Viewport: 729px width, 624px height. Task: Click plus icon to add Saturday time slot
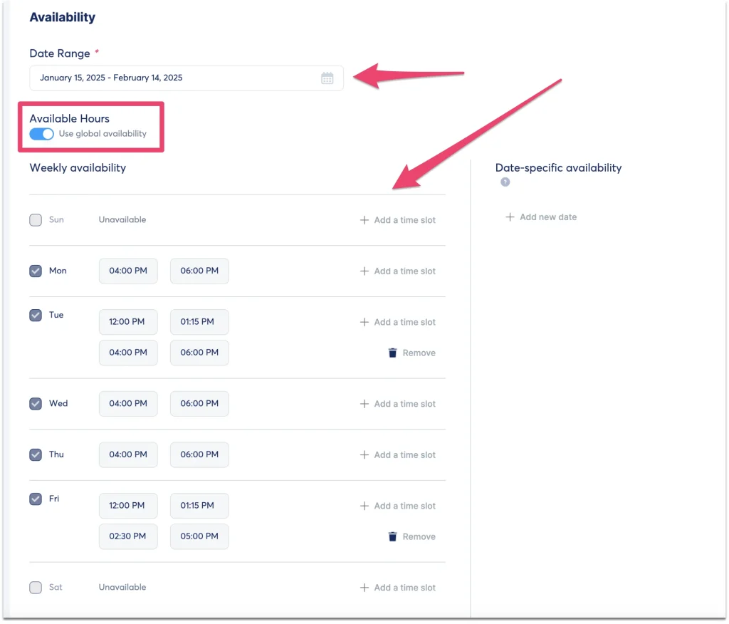point(364,588)
